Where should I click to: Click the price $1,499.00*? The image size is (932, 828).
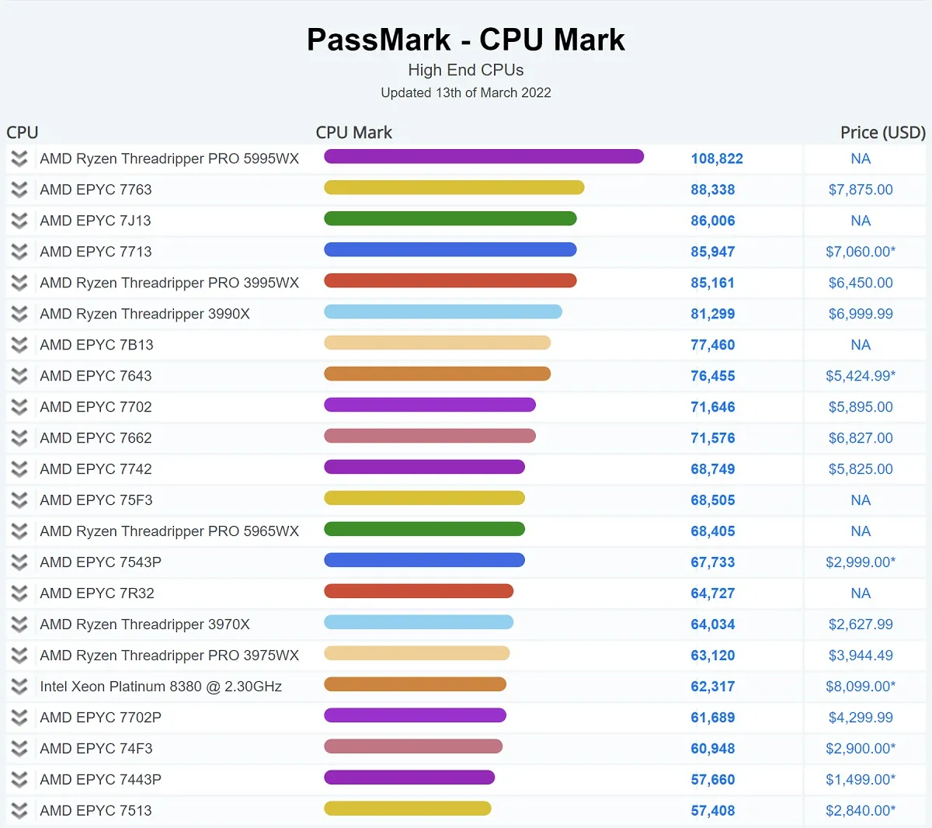tap(861, 780)
